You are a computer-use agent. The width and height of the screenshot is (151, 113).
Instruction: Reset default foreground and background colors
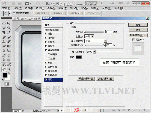3,79
